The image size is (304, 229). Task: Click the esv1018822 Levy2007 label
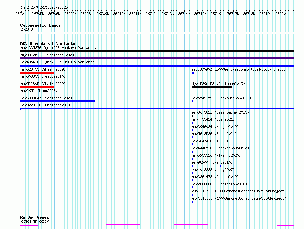click(213, 170)
